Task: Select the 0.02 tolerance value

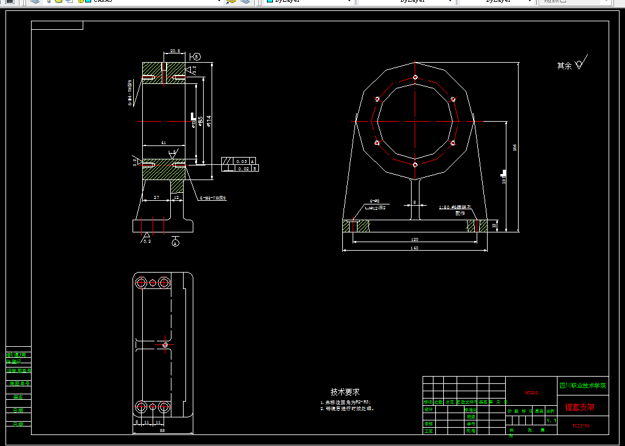Action: point(243,169)
